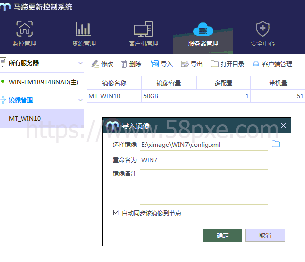305x262 pixels.
Task: Collapse the 所有服务器 section chevron
Action: click(80, 63)
